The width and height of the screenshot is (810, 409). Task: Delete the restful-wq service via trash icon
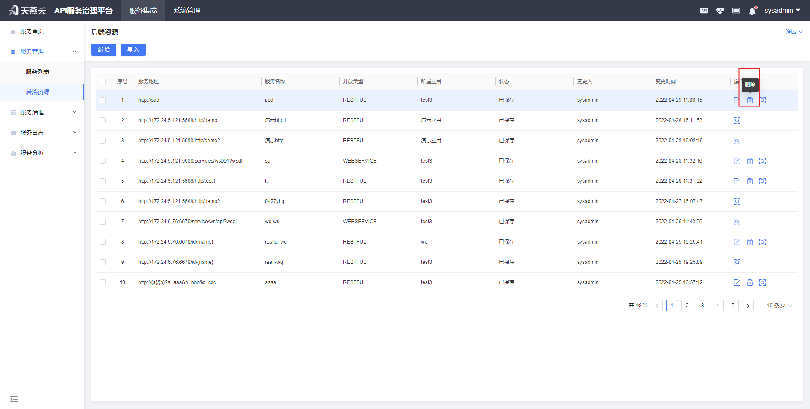(750, 242)
